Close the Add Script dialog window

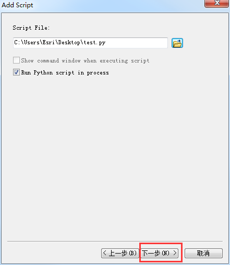(x=216, y=3)
